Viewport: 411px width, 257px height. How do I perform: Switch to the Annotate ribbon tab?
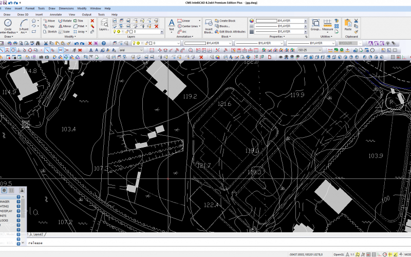pyautogui.click(x=55, y=14)
